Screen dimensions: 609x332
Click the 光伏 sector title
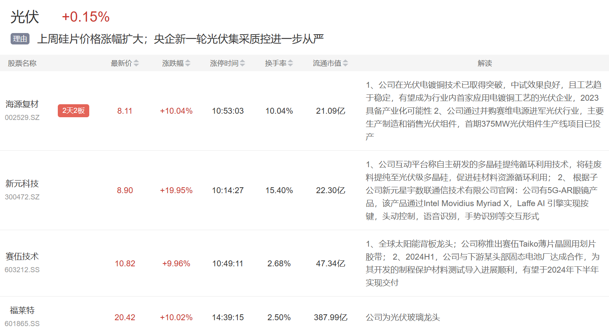[24, 17]
